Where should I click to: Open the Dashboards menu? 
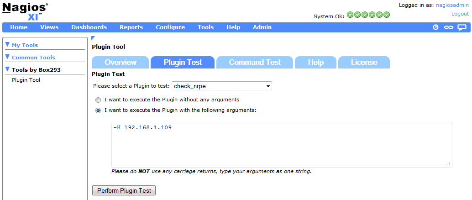(89, 27)
